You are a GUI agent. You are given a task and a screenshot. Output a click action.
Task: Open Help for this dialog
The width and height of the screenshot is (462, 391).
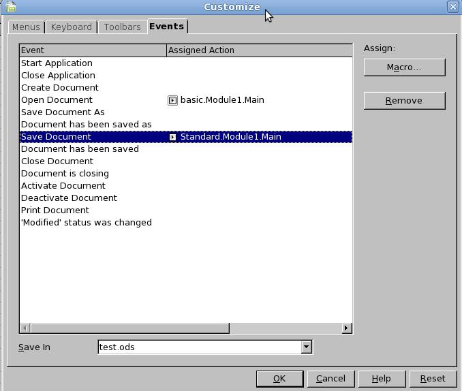click(x=381, y=379)
